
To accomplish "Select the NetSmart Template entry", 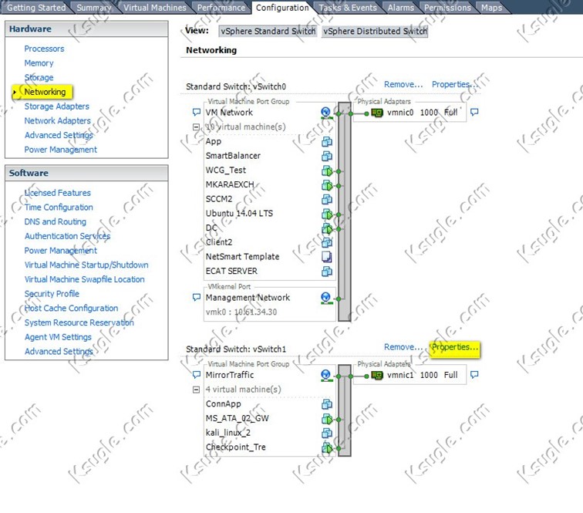I will (242, 257).
